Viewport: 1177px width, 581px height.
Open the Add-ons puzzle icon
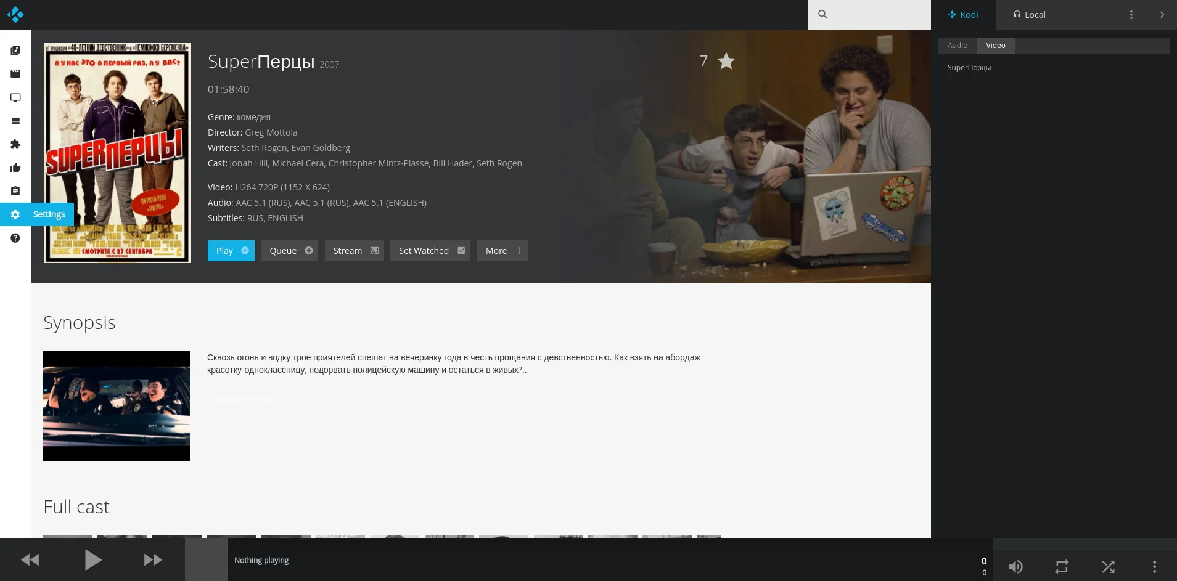tap(15, 144)
